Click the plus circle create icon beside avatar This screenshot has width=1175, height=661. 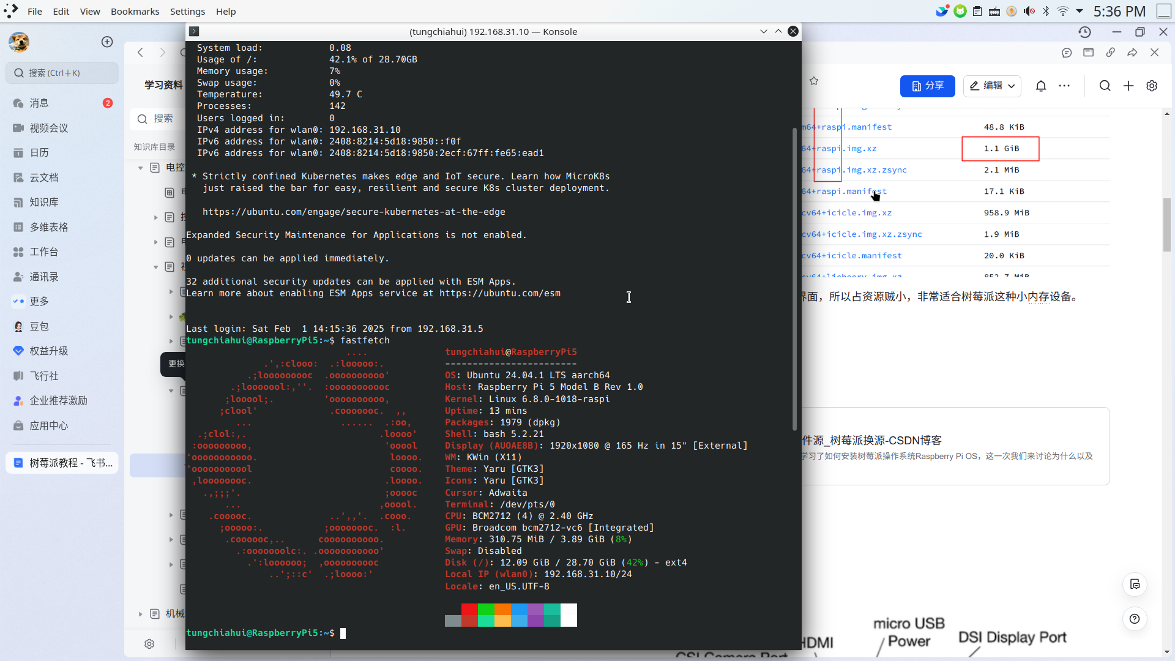(107, 42)
